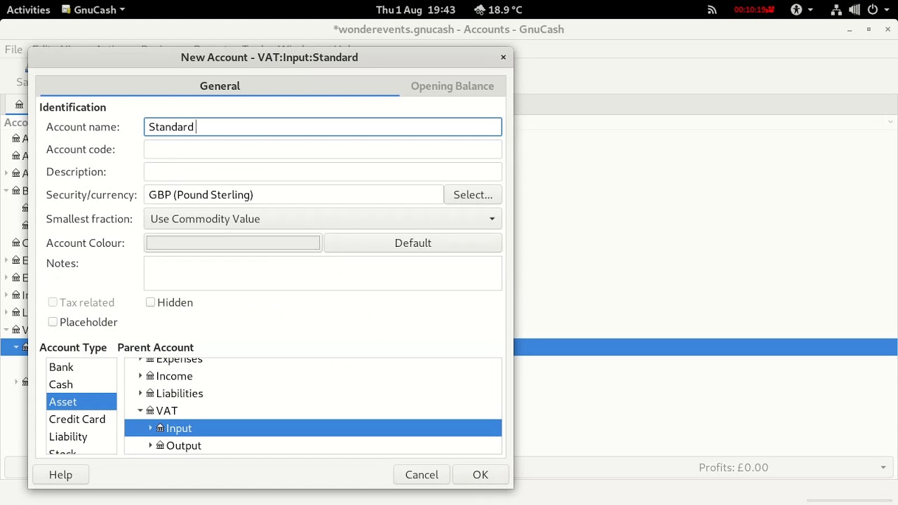Tick the Hidden checkbox
This screenshot has height=505, width=898.
(x=150, y=302)
